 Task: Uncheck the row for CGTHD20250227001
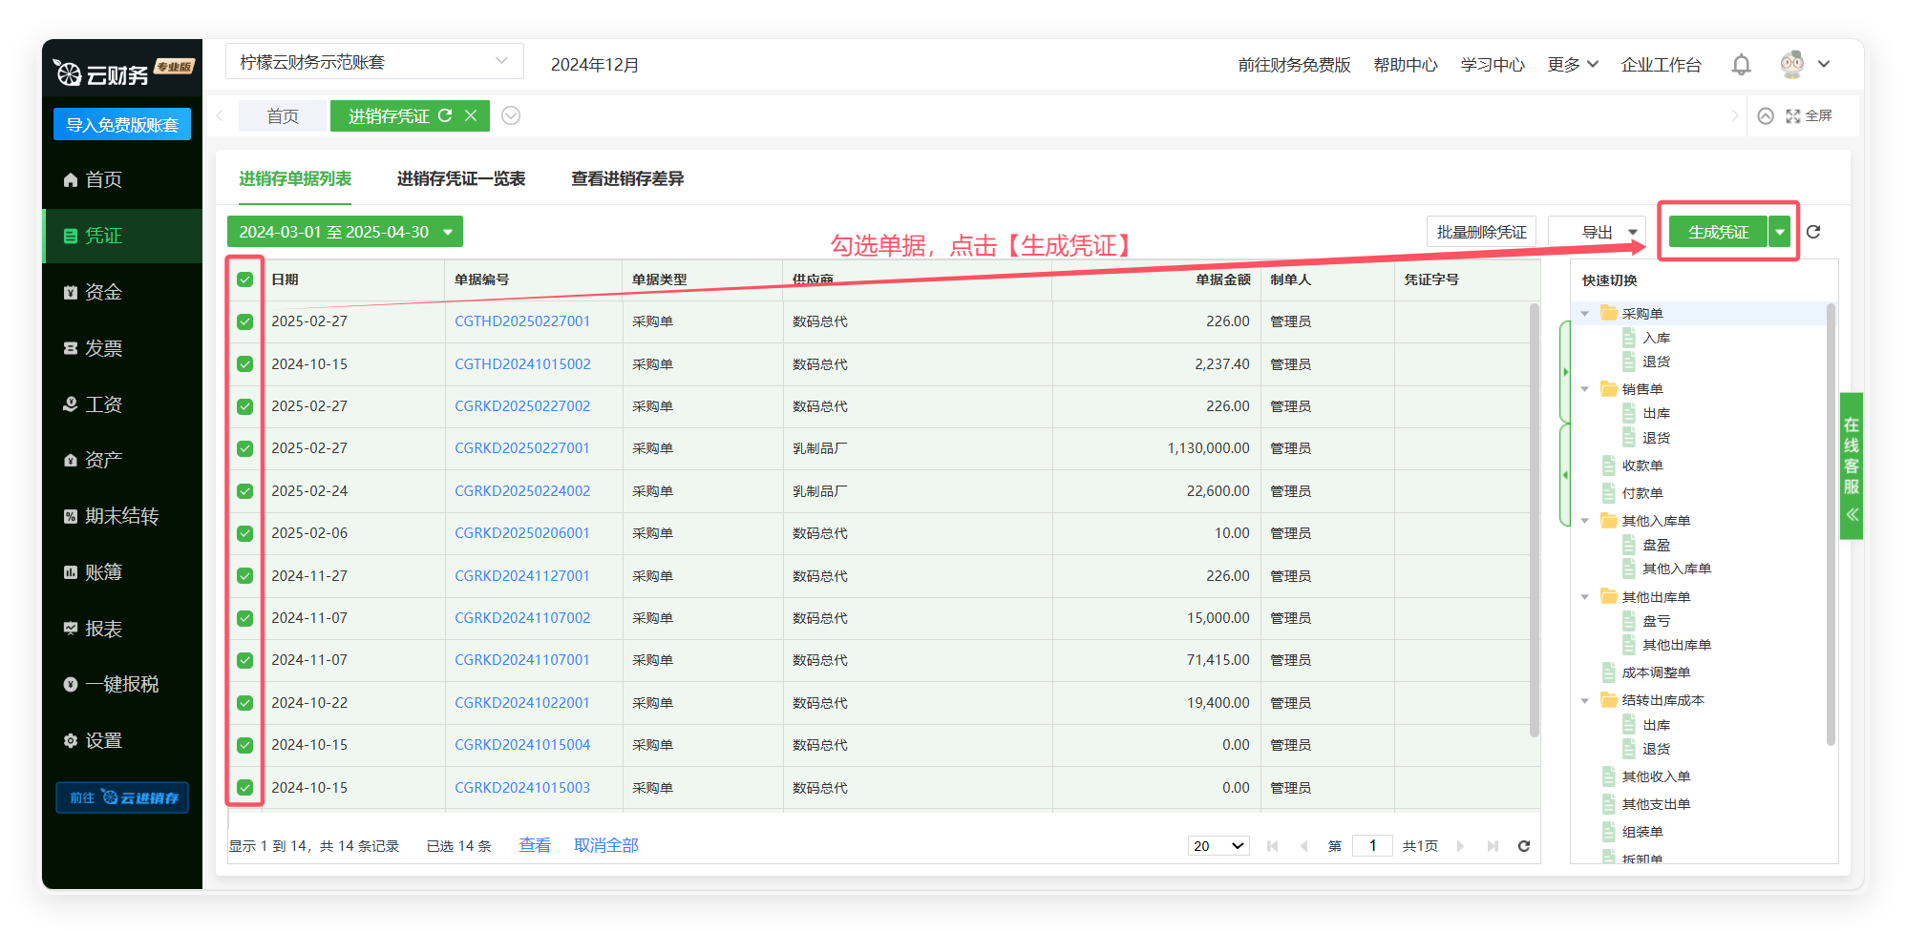click(245, 321)
